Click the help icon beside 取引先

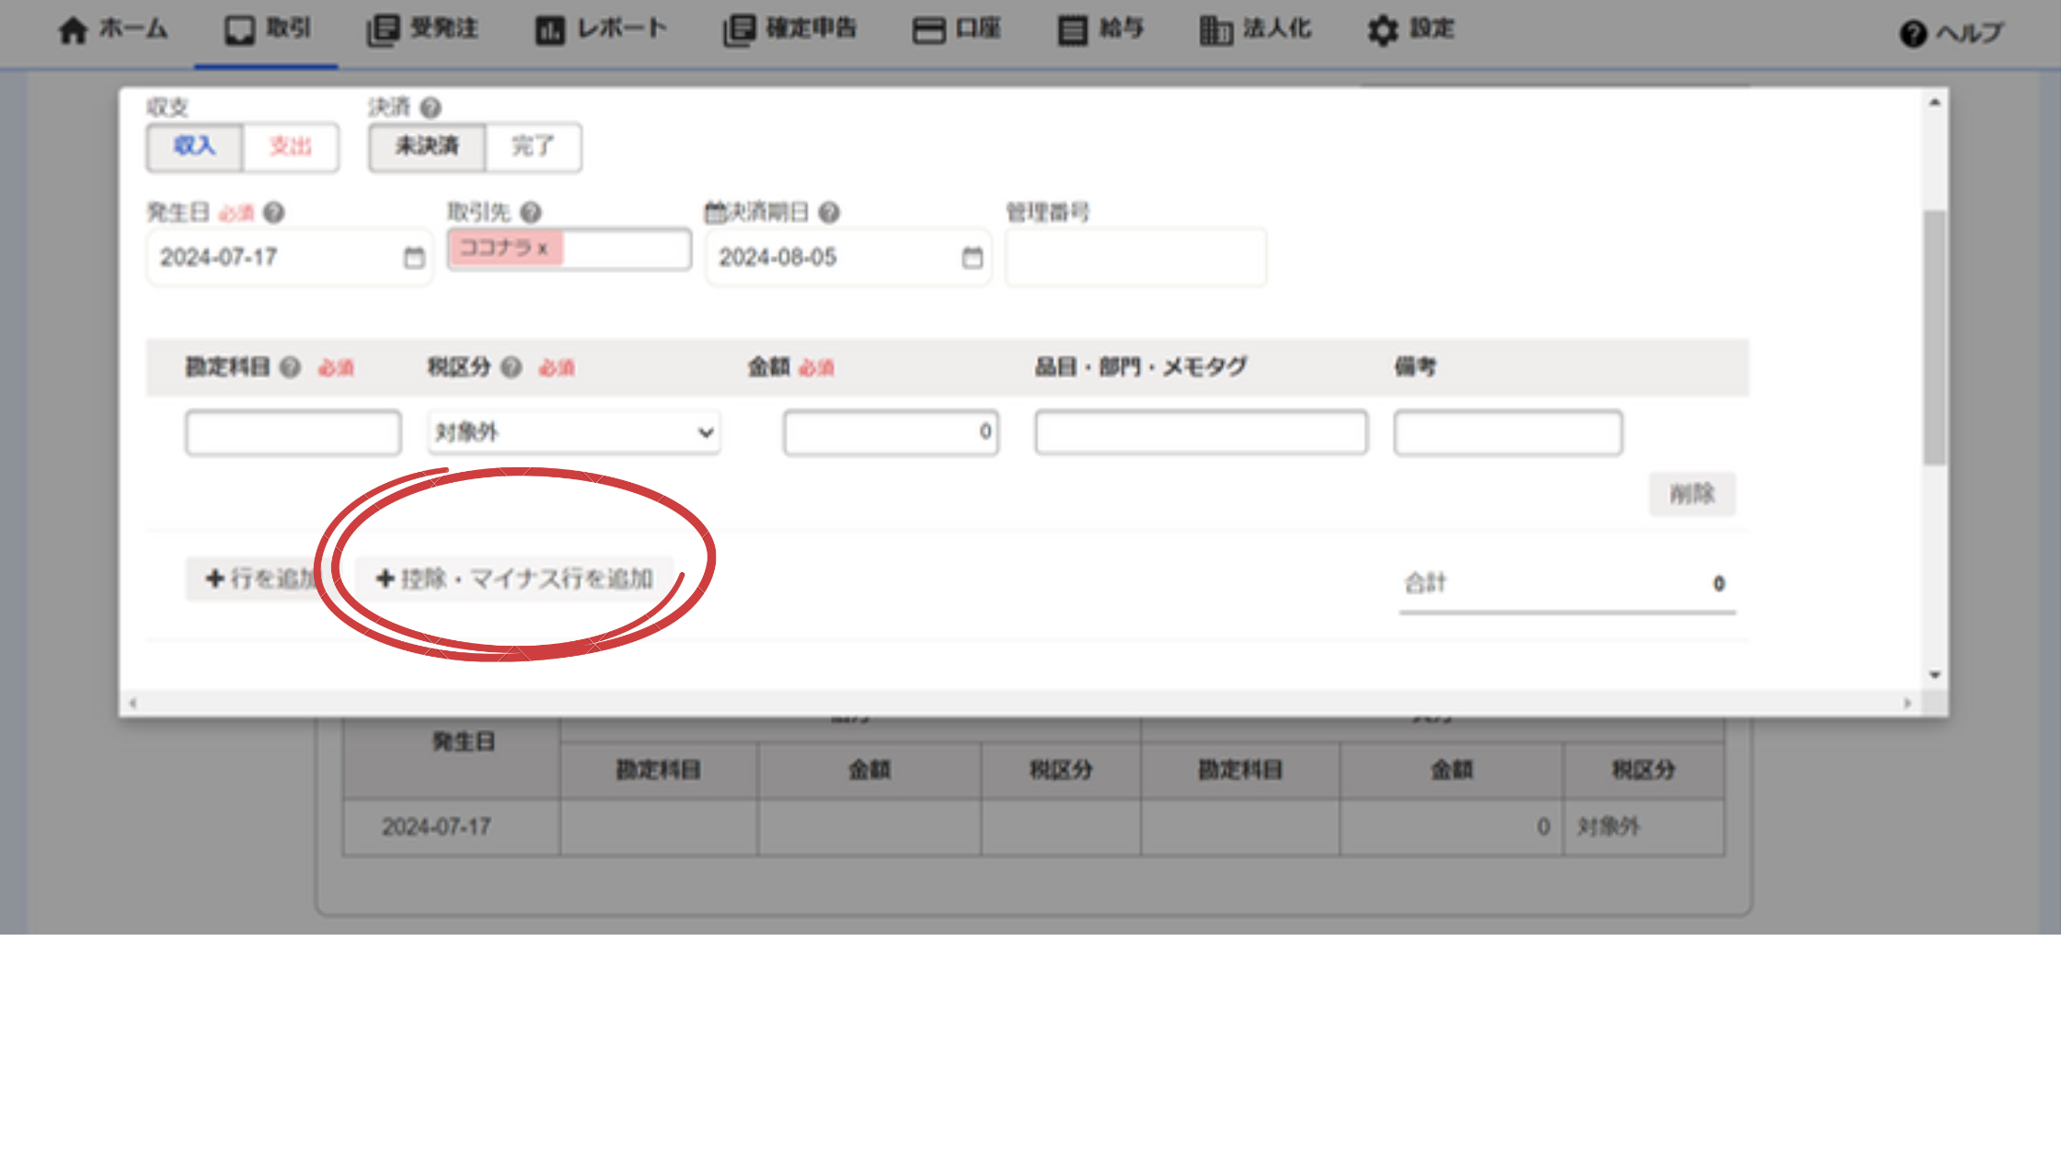530,212
